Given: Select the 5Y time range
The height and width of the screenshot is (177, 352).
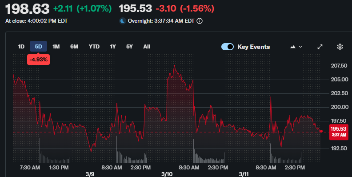Looking at the screenshot, I should 129,47.
